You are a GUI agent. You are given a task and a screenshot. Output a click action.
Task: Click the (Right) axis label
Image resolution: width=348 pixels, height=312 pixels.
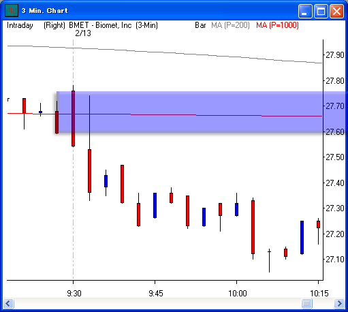[x=54, y=25]
